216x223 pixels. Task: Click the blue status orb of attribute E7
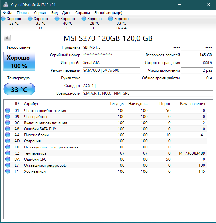coord(8,165)
